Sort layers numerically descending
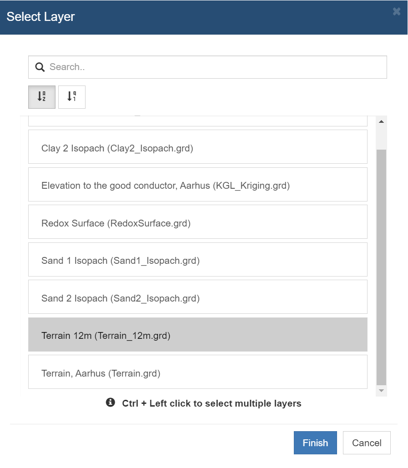The image size is (408, 468). click(71, 97)
